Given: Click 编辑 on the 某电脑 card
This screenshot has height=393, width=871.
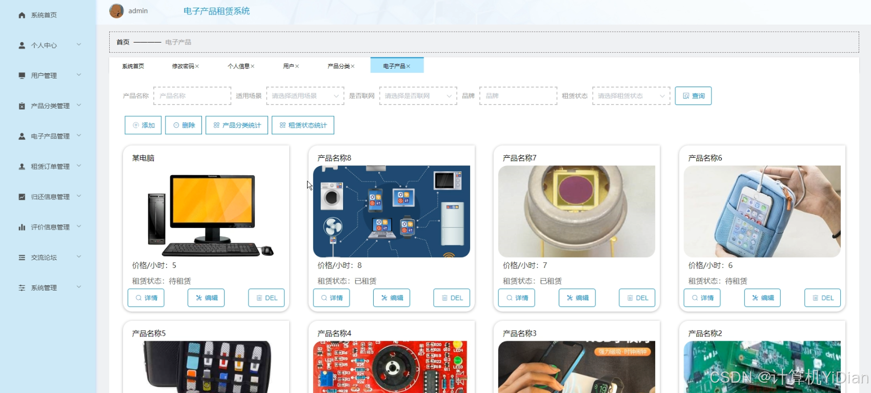Looking at the screenshot, I should 206,298.
